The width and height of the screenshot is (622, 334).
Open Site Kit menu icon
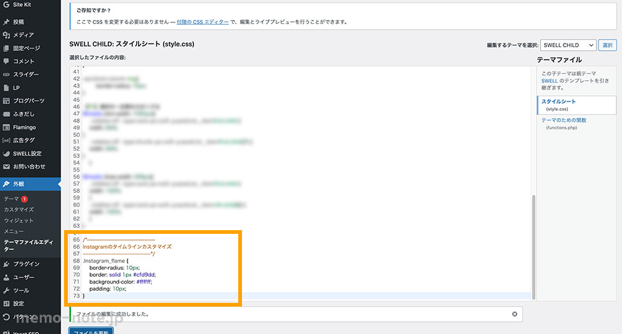[6, 5]
